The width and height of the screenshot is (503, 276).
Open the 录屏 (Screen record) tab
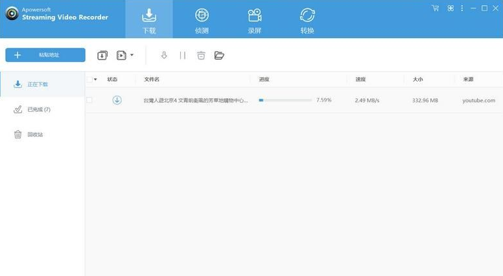coord(254,19)
